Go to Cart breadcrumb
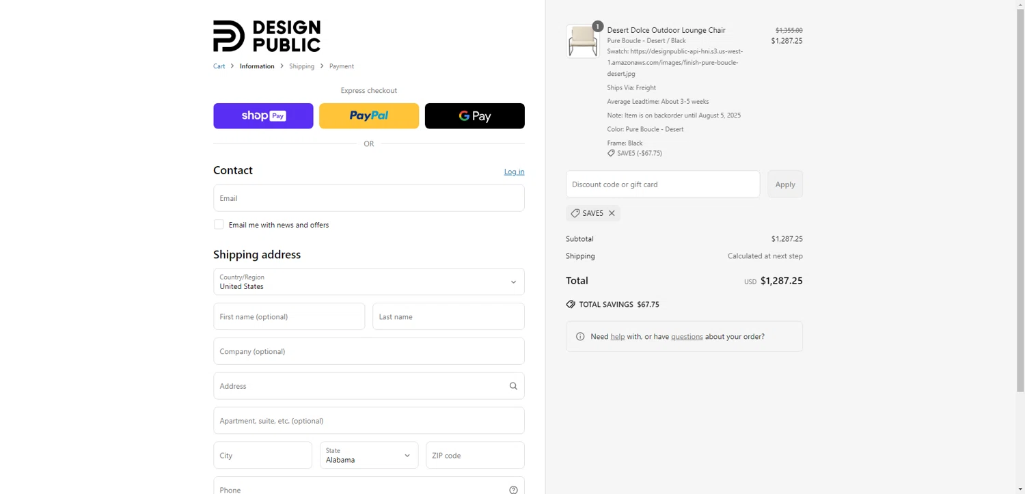Screen dimensions: 1025x494 (219, 66)
